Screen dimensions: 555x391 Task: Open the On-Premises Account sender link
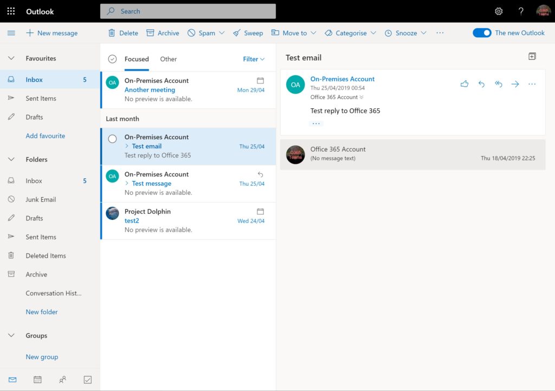pyautogui.click(x=343, y=79)
